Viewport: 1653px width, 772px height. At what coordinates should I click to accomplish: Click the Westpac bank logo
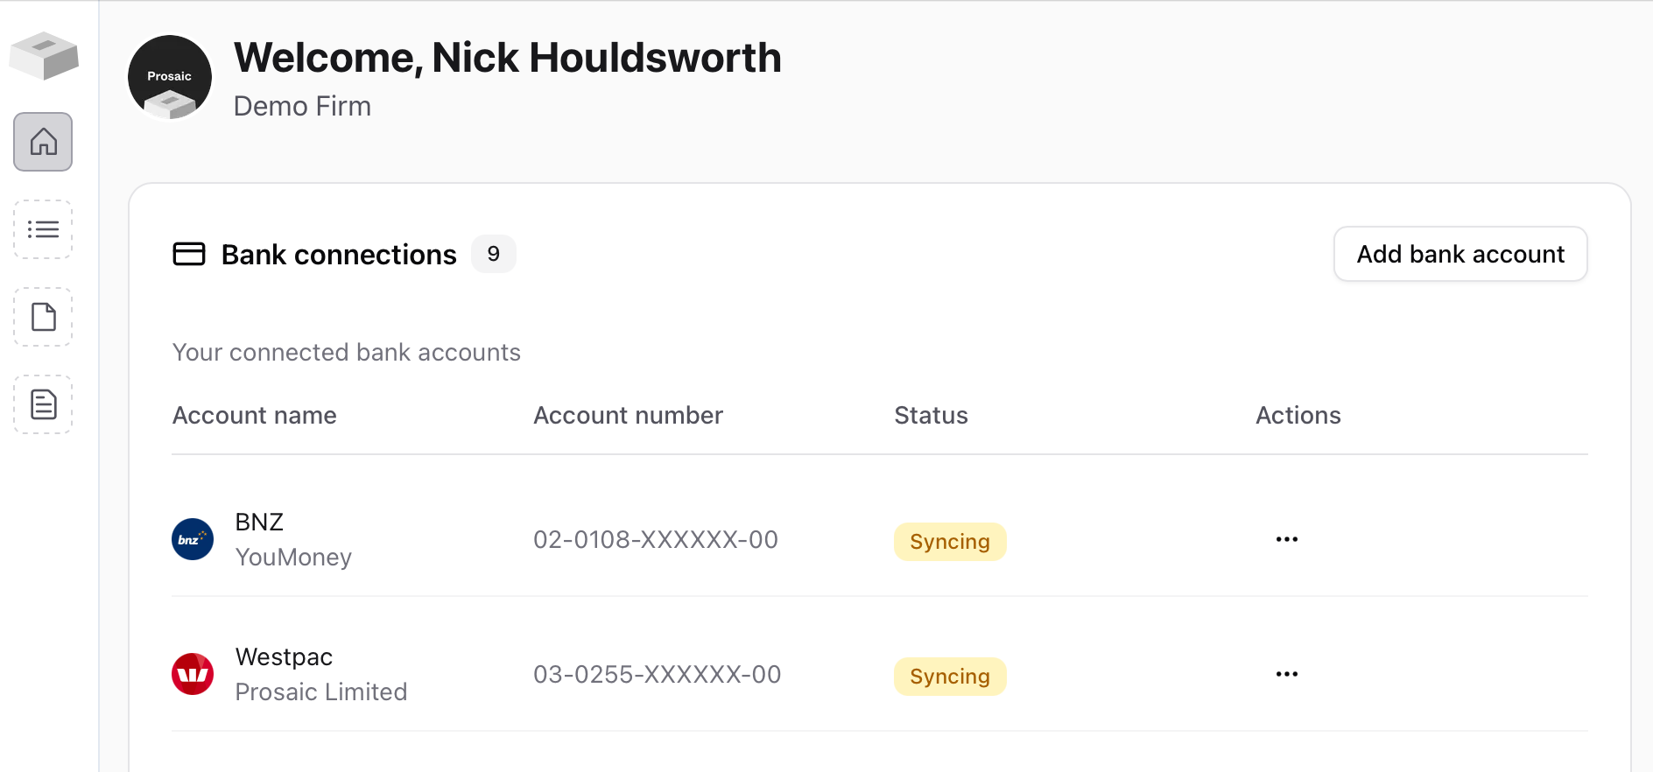coord(193,674)
